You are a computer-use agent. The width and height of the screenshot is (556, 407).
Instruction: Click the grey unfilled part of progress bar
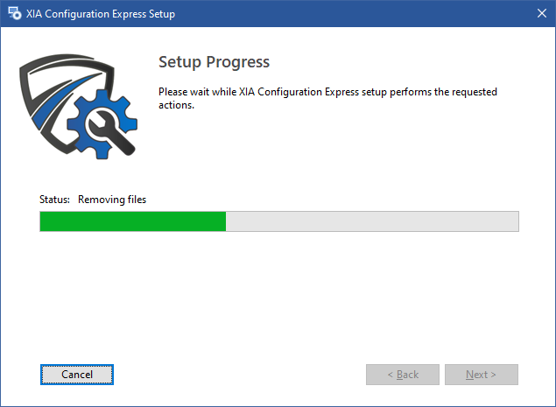click(x=372, y=221)
